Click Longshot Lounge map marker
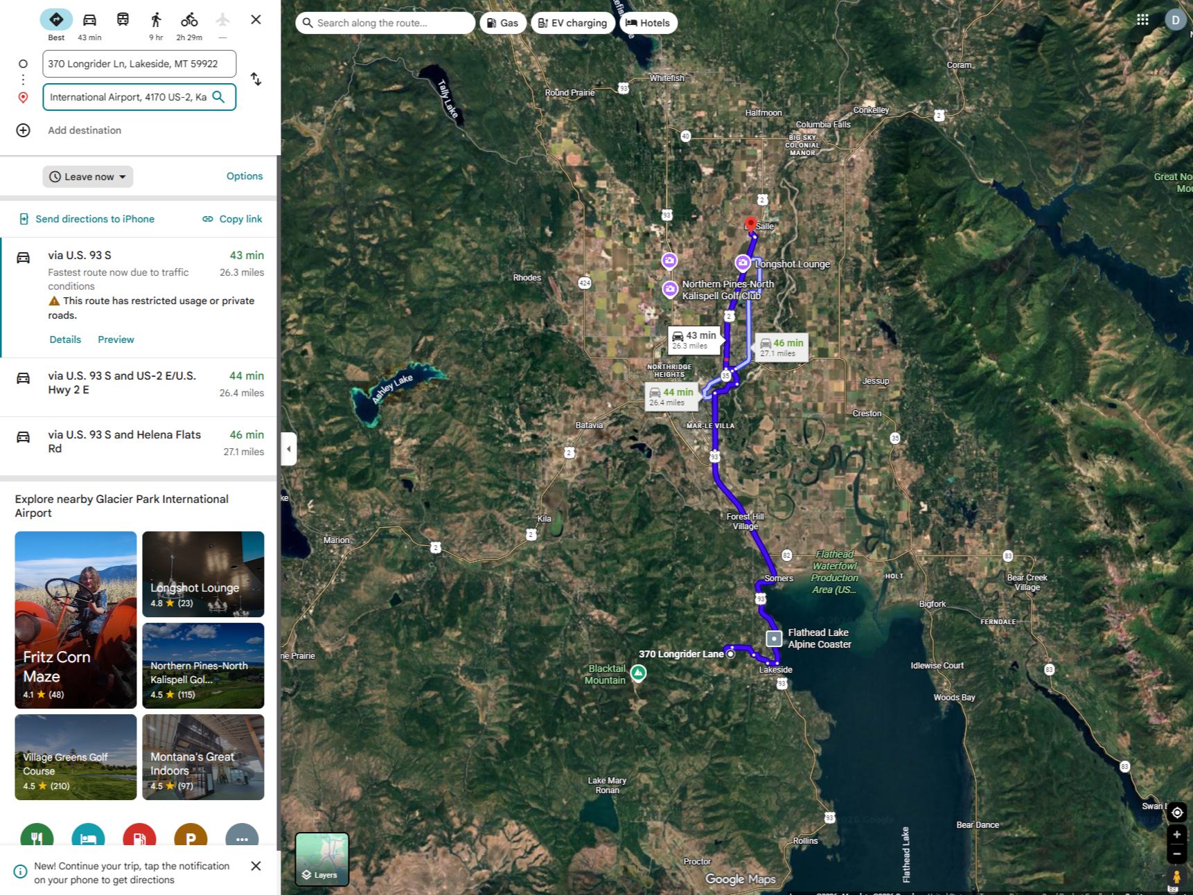Image resolution: width=1193 pixels, height=895 pixels. coord(743,263)
